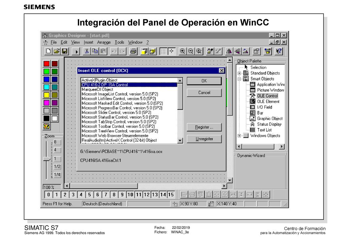Expand Windows Objects tree node
The width and height of the screenshot is (345, 239).
coord(240,136)
